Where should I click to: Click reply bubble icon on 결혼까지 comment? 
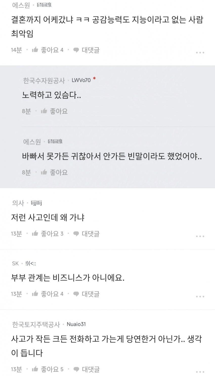tap(76, 50)
